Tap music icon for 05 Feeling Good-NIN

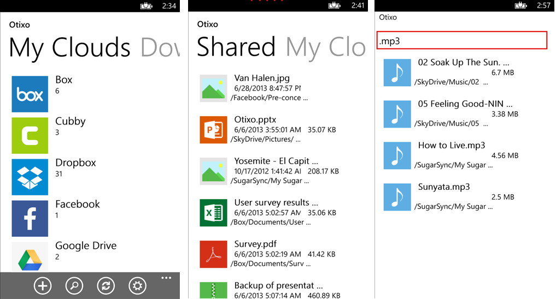397,114
